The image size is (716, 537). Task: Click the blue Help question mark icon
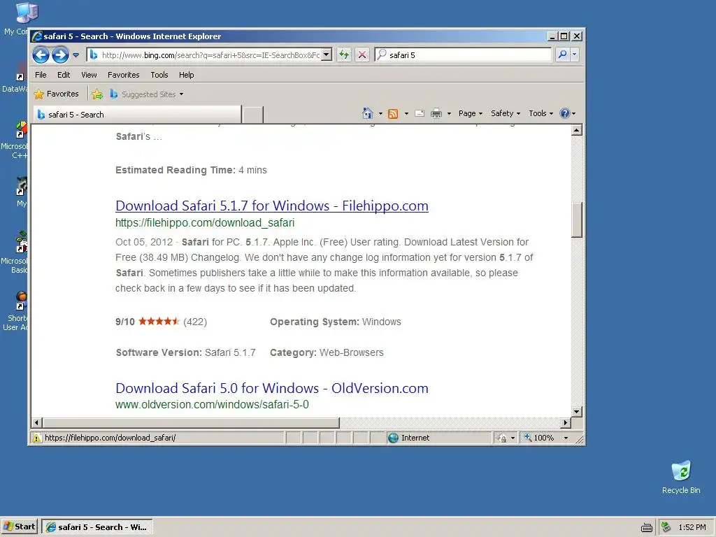(x=565, y=113)
